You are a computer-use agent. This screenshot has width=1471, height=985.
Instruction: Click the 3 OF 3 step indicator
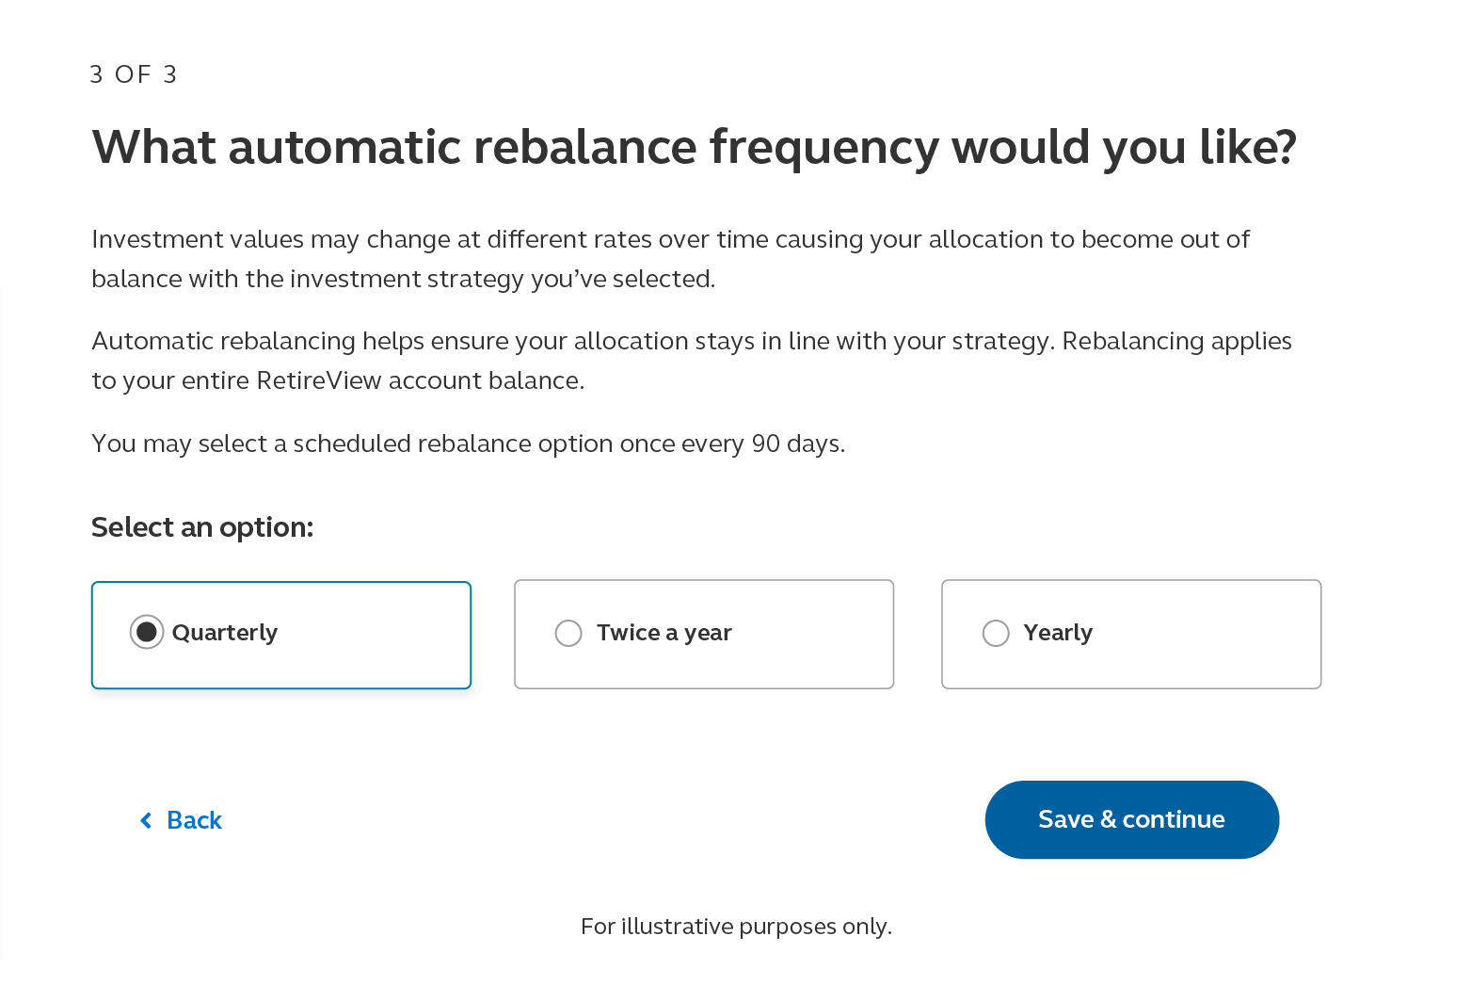(x=134, y=73)
